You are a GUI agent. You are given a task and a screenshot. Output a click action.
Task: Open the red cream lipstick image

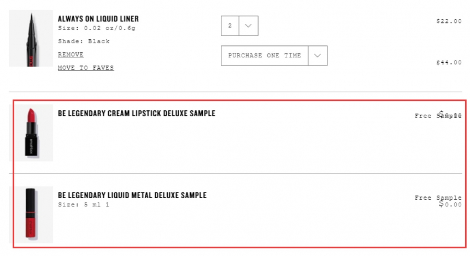[x=31, y=133]
